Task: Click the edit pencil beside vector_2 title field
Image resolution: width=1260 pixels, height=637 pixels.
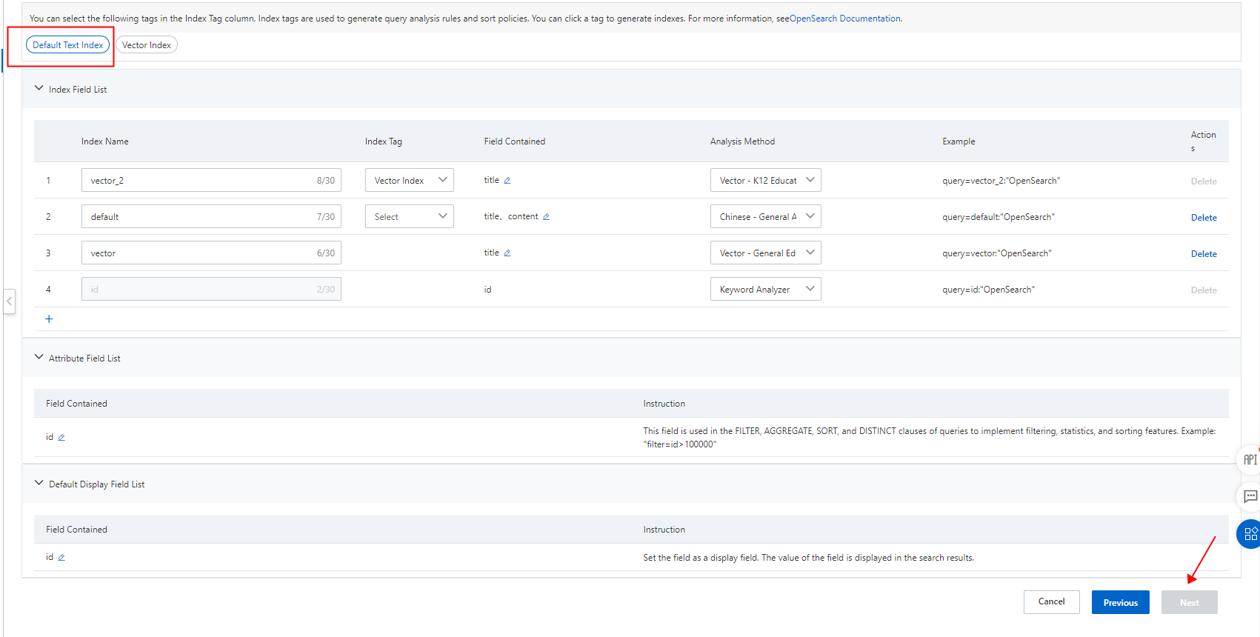Action: [x=507, y=181]
